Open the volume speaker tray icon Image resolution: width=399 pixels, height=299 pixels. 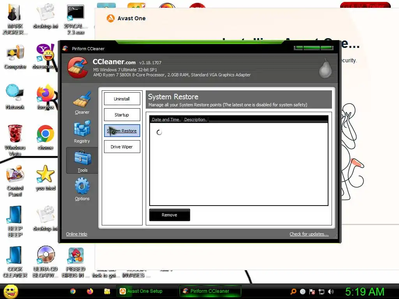[331, 292]
